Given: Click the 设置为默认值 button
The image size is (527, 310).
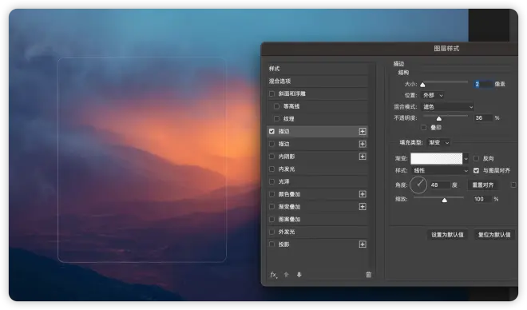Looking at the screenshot, I should 447,235.
